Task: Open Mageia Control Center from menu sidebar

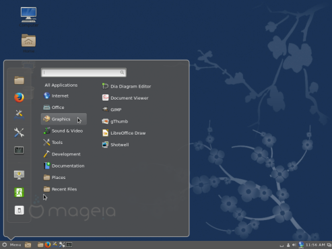Action: coord(19,115)
